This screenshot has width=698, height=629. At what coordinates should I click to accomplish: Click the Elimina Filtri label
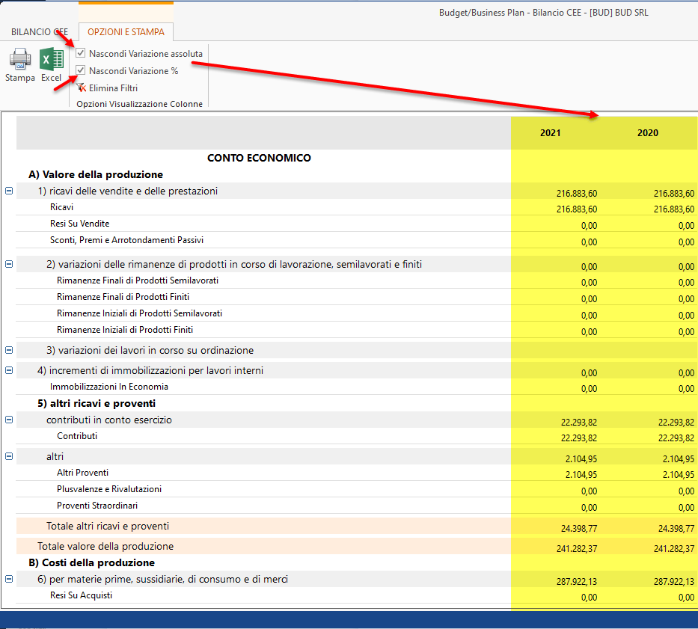click(x=113, y=88)
